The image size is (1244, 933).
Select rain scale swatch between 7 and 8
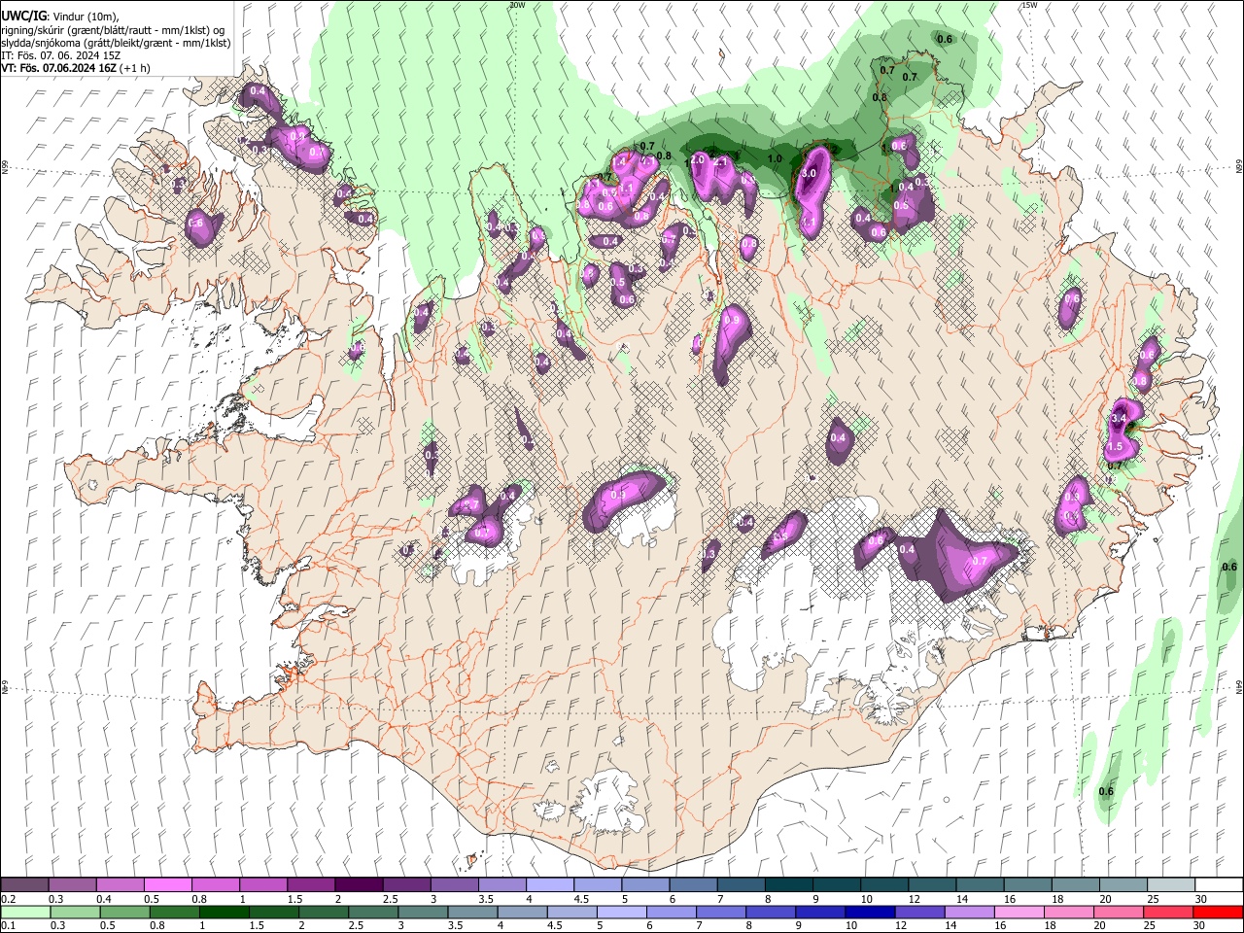719,912
